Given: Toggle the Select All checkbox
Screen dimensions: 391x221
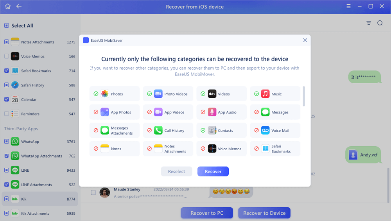Looking at the screenshot, I should [7, 25].
